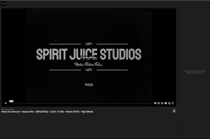Click the 'Spirit Juice Studios' owner label
Image resolution: width=210 pixels, height=139 pixels.
(7, 109)
